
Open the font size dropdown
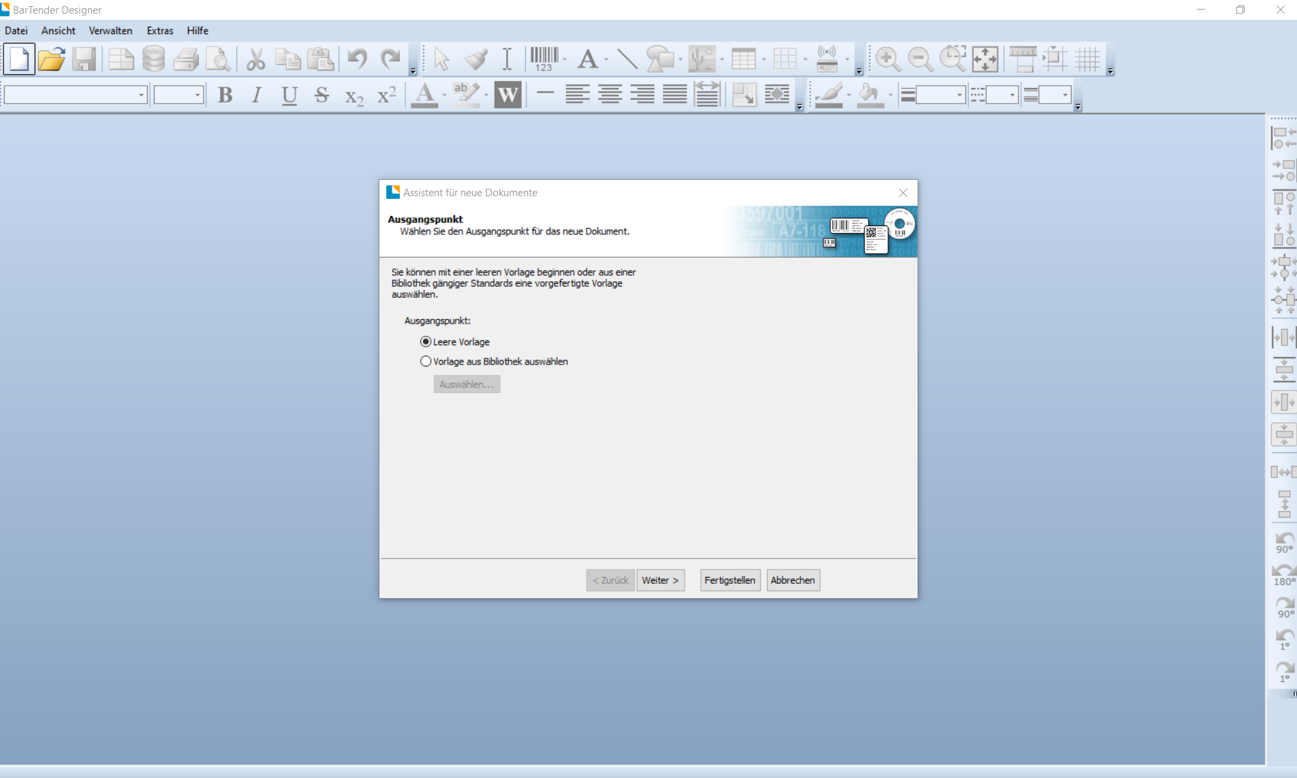[x=198, y=95]
